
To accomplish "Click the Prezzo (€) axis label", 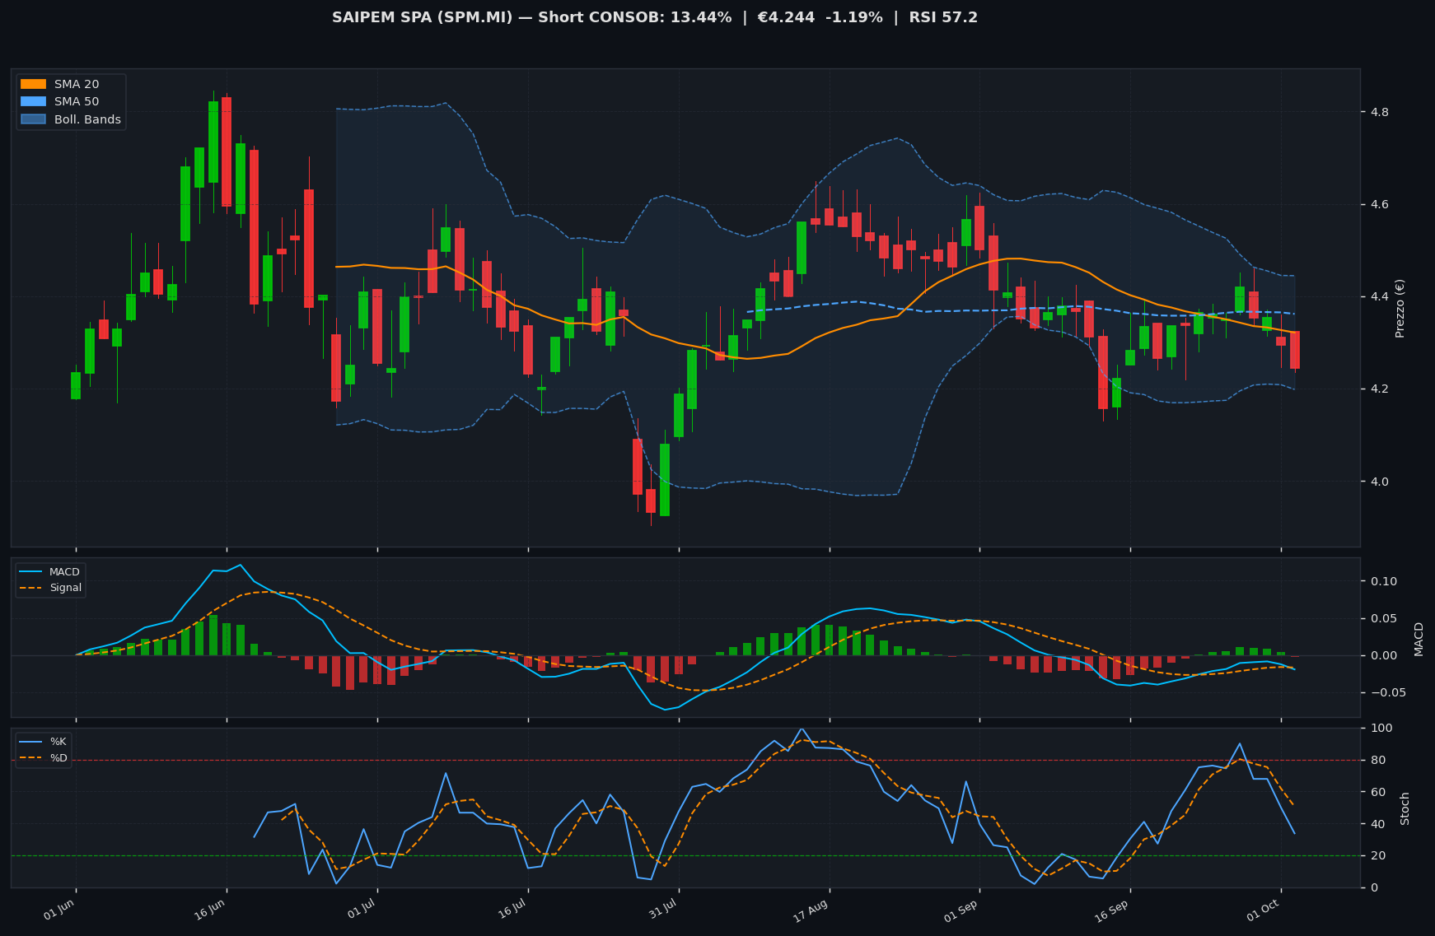I will (x=1400, y=308).
